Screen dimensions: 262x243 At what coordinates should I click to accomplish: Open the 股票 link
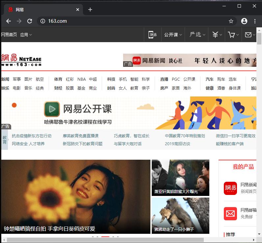pyautogui.click(x=70, y=88)
